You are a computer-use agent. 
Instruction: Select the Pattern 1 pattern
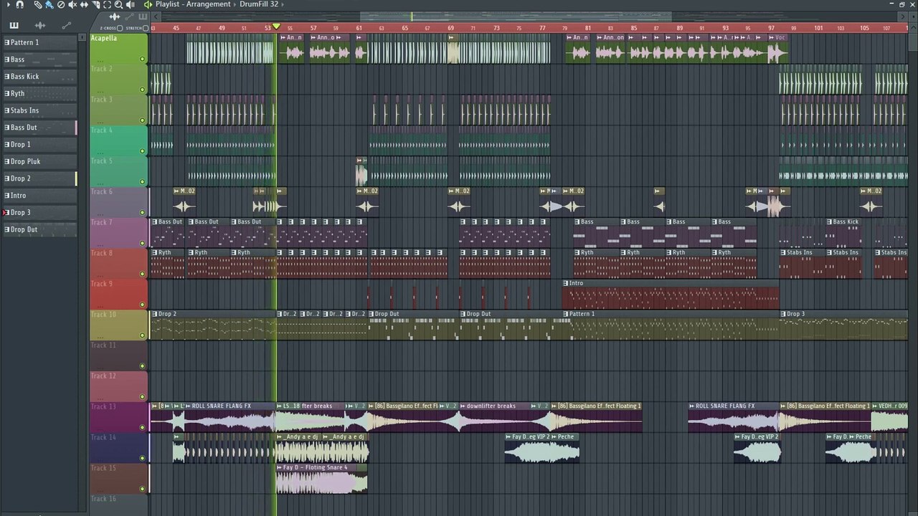tap(39, 42)
